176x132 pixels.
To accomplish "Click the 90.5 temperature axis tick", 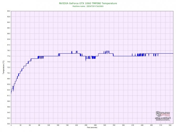I will click(9, 22).
